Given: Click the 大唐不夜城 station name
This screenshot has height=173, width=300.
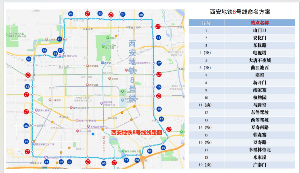Looking at the screenshot, I should click(x=260, y=60).
